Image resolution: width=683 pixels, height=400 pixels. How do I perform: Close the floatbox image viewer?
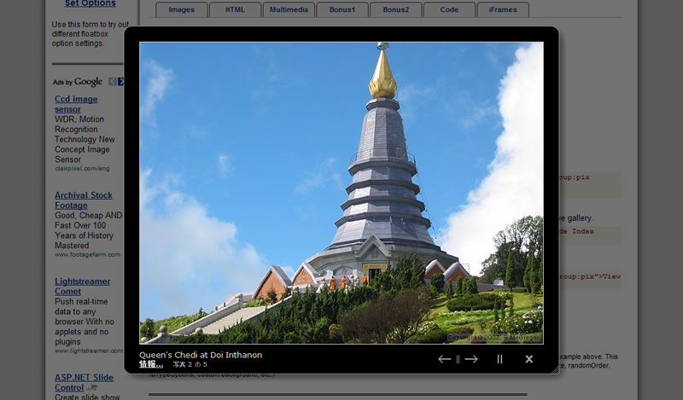click(529, 359)
